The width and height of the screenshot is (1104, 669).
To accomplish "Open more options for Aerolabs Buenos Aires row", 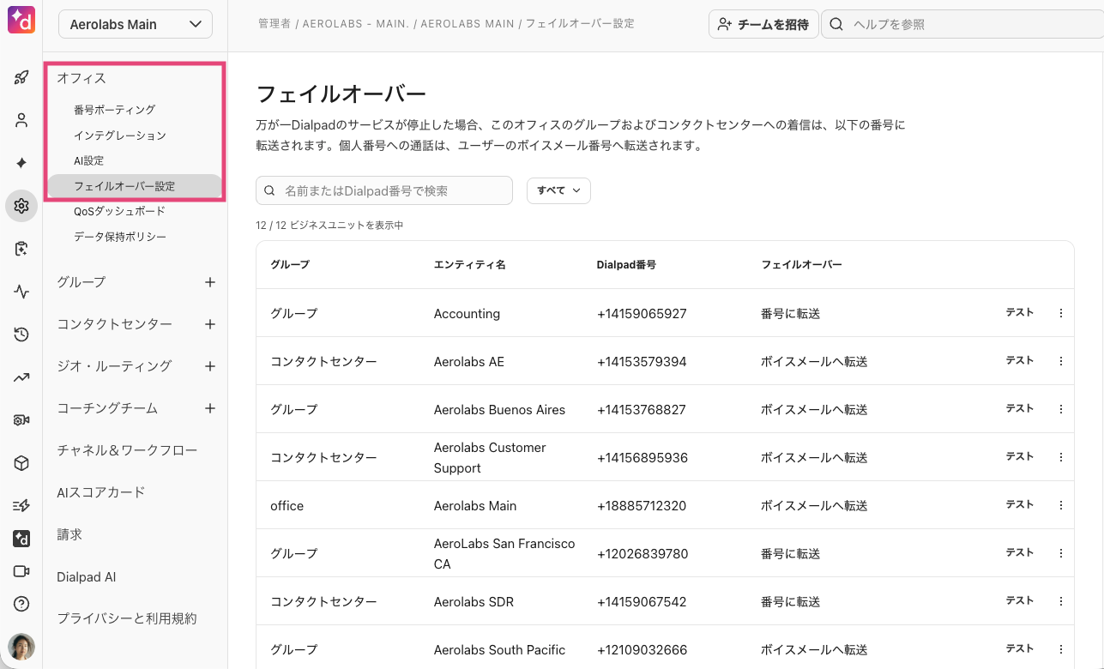I will coord(1060,409).
